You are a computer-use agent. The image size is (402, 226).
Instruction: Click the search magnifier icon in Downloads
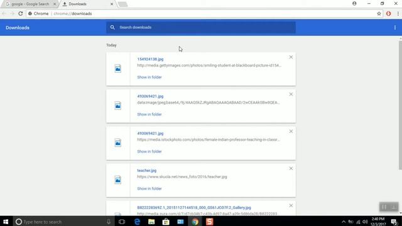(x=112, y=27)
